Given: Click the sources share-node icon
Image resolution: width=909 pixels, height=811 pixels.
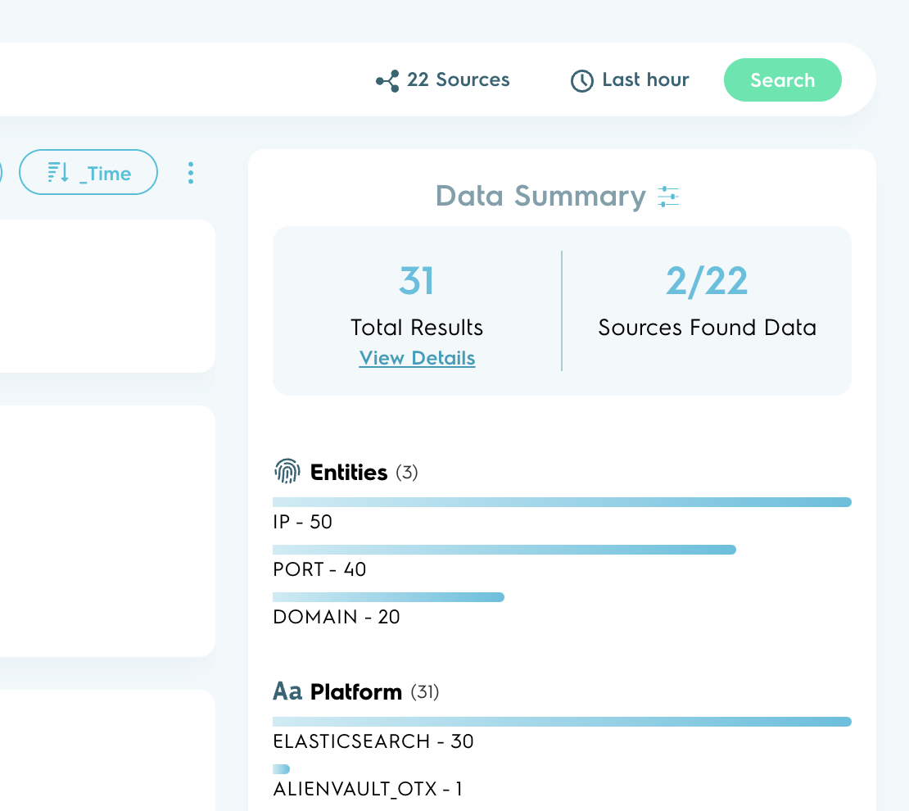Looking at the screenshot, I should click(387, 80).
